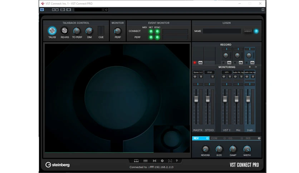
Task: Toggle record arm on the Mic channel
Action: [x=235, y=63]
